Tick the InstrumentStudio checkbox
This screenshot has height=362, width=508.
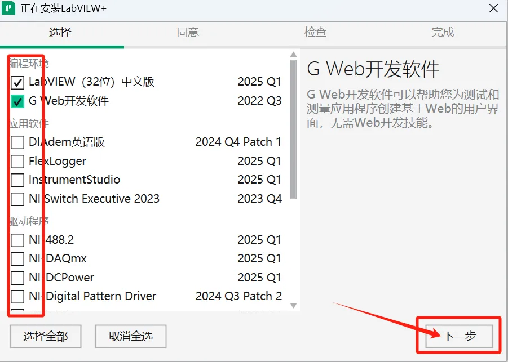point(17,180)
